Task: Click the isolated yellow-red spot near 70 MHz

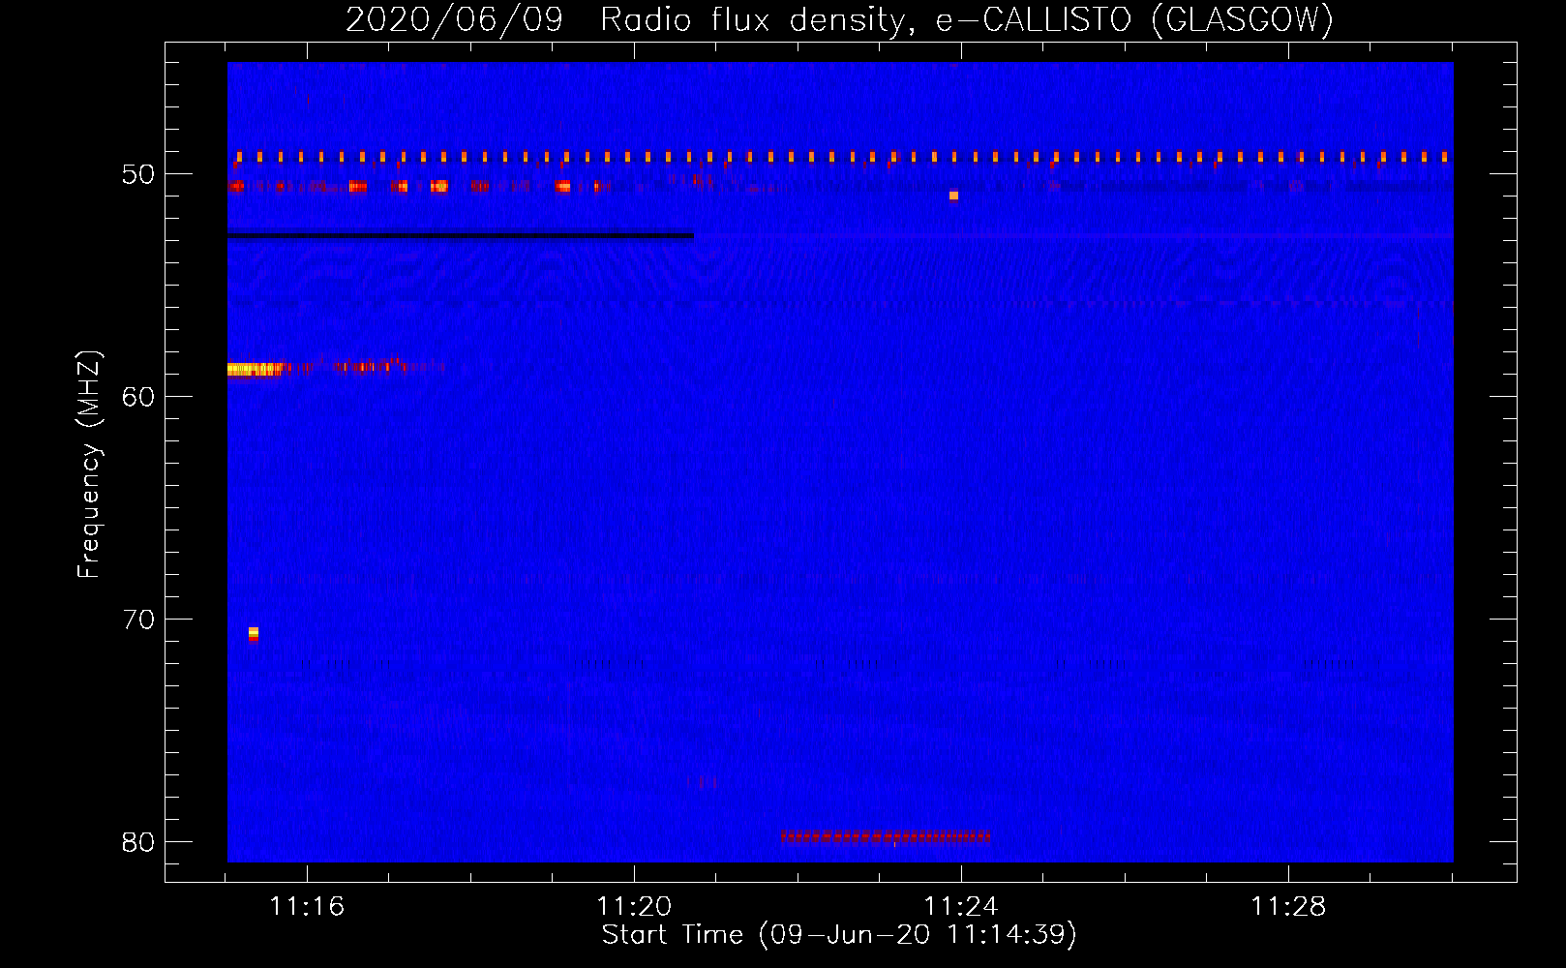Action: (254, 634)
